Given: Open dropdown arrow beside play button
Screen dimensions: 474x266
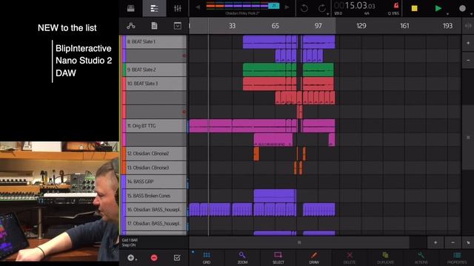Looking at the screenshot, I should click(447, 14).
